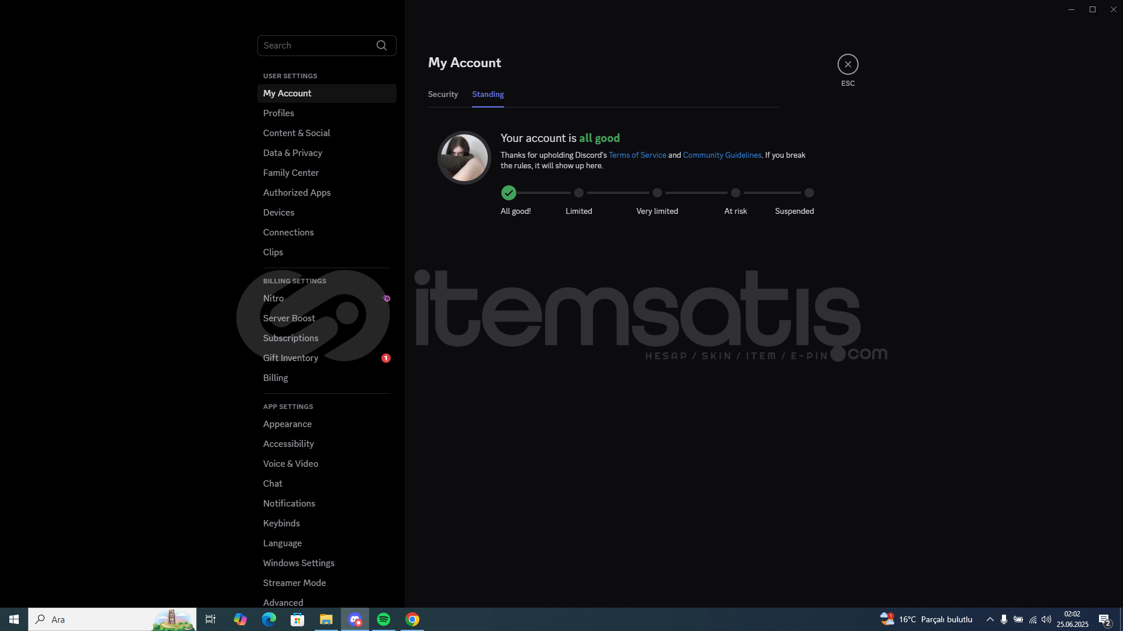The height and width of the screenshot is (631, 1123).
Task: Open Advanced settings
Action: tap(326, 602)
